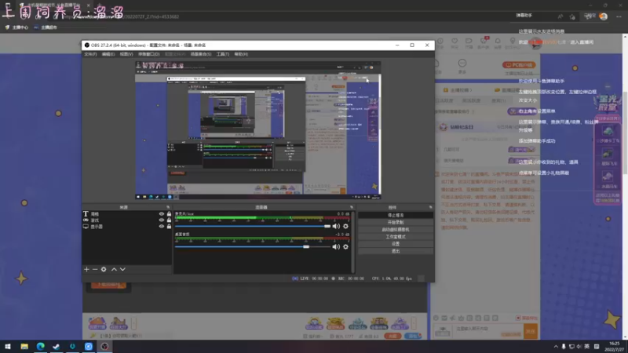Open the 帮助(H) menu in OBS
This screenshot has width=628, height=353.
tap(241, 54)
